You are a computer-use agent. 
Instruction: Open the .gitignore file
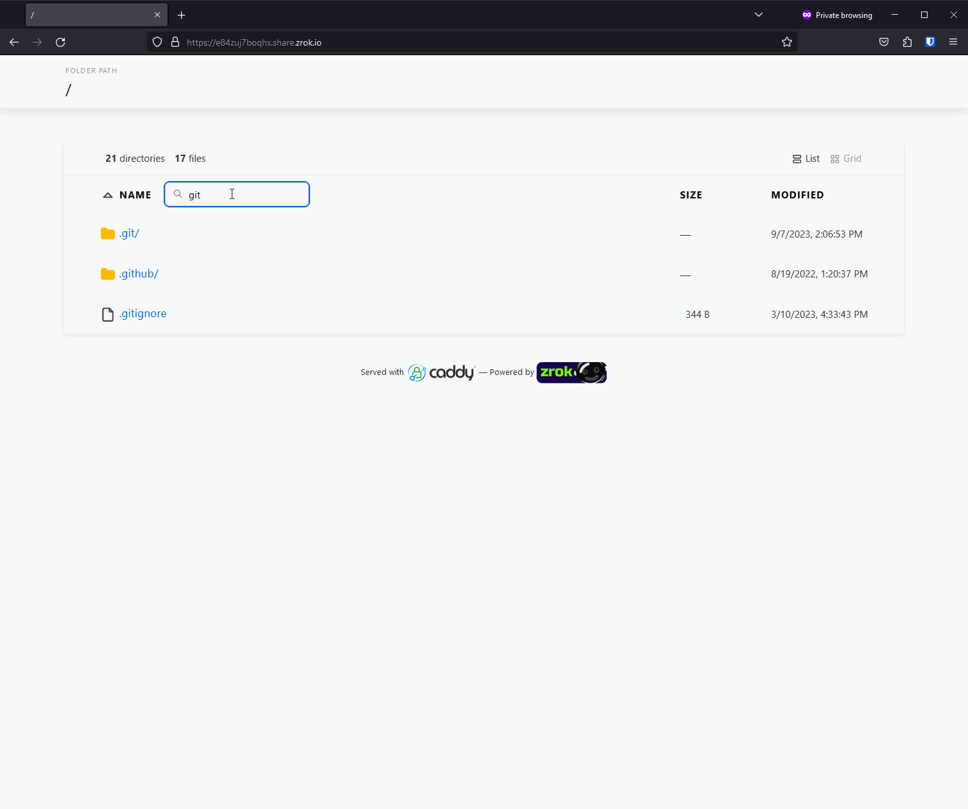[143, 314]
